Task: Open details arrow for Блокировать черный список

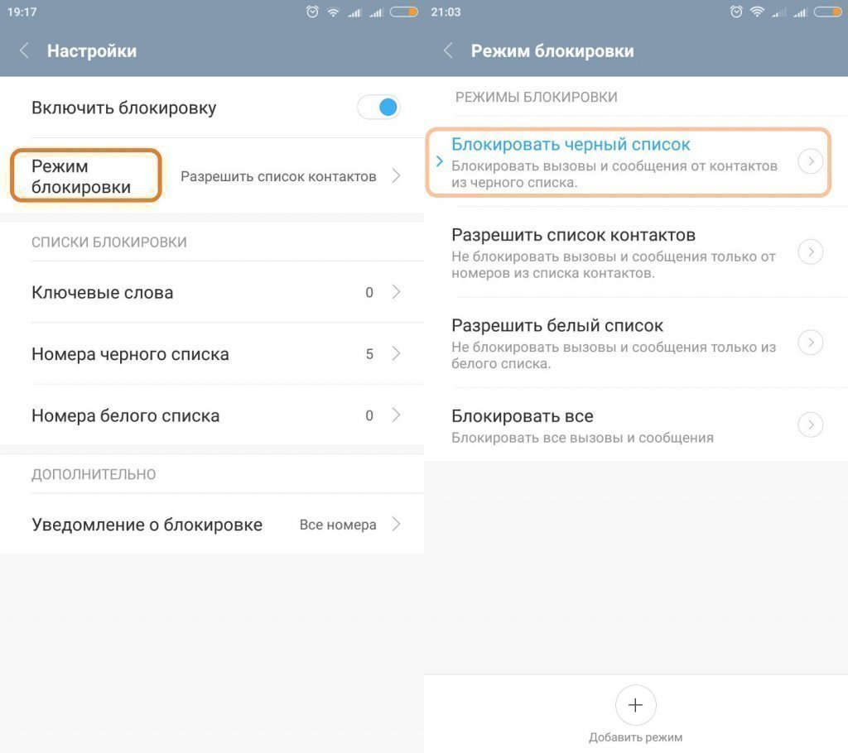Action: coord(811,161)
